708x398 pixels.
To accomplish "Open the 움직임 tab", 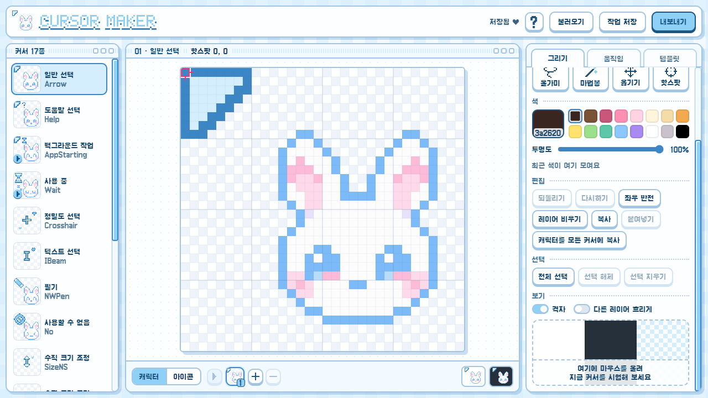I will tap(614, 58).
